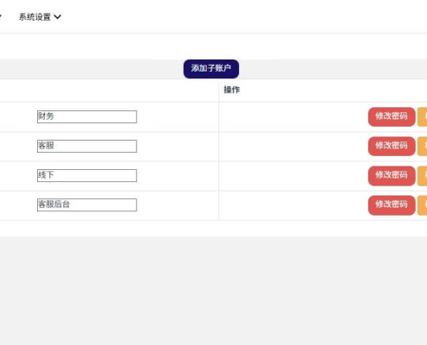Change password for the 财务 account
The image size is (427, 345).
(x=392, y=116)
